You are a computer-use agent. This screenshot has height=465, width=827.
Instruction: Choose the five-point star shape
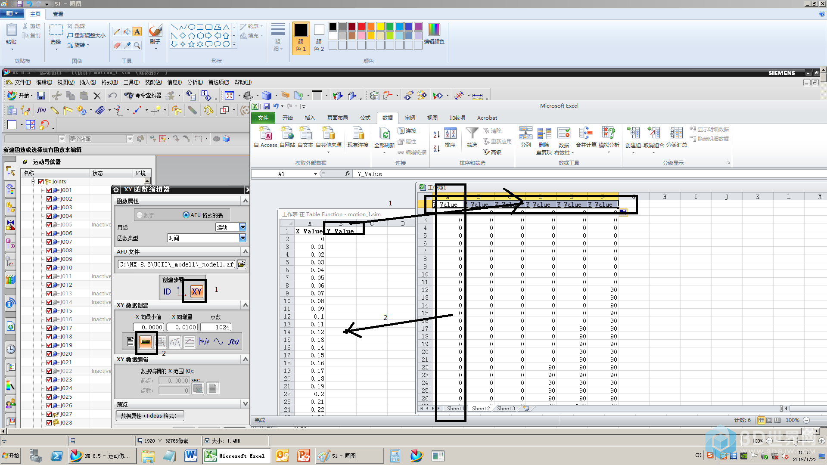tap(191, 44)
